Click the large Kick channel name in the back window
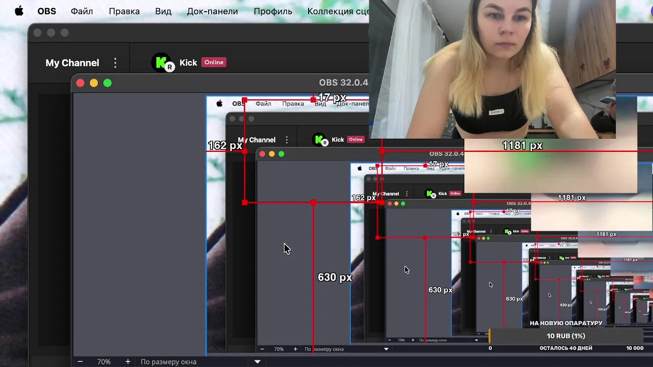Viewport: 653px width, 367px height. pos(188,63)
